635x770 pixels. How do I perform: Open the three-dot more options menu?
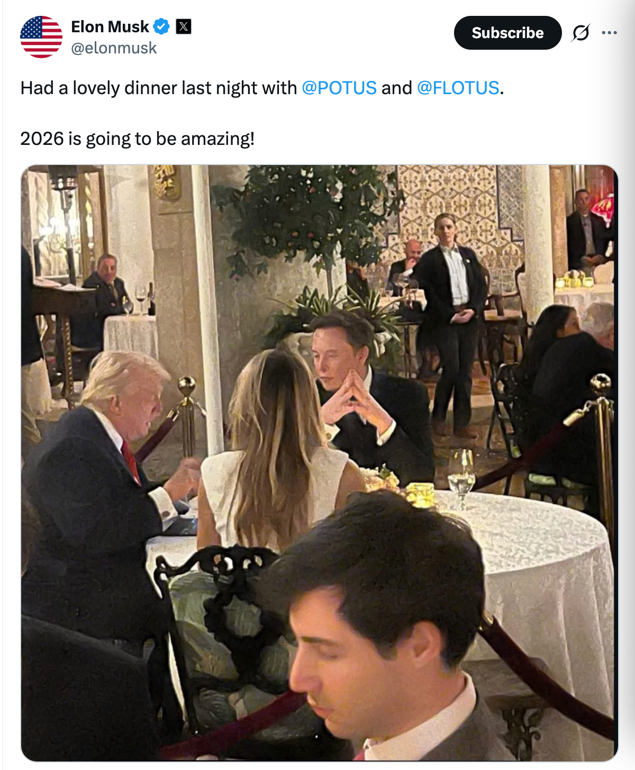(609, 33)
